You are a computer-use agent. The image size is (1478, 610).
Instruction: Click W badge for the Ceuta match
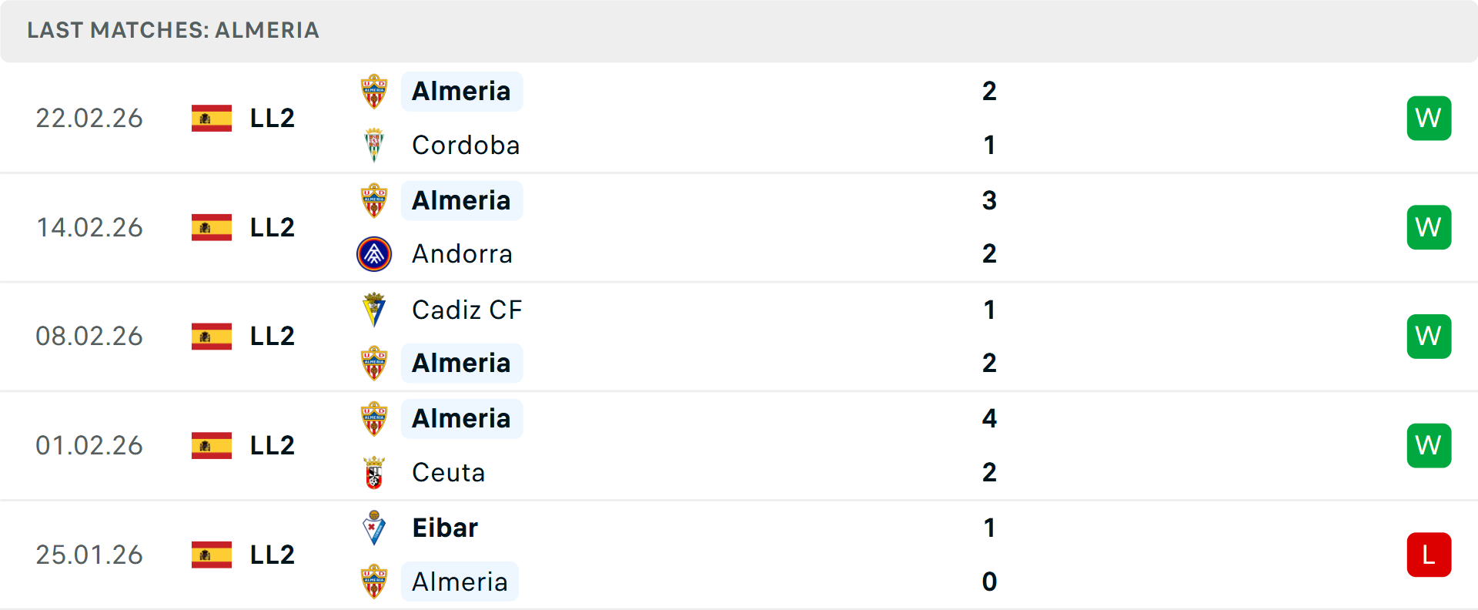1428,445
